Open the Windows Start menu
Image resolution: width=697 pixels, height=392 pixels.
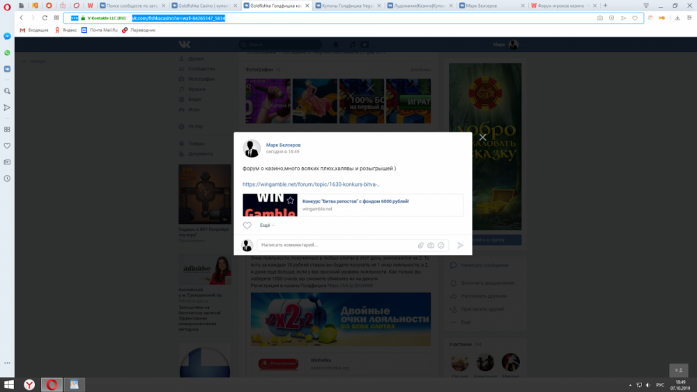pyautogui.click(x=8, y=384)
